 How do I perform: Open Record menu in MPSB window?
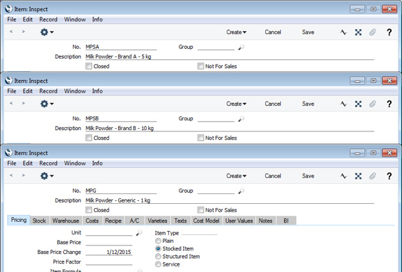(48, 91)
